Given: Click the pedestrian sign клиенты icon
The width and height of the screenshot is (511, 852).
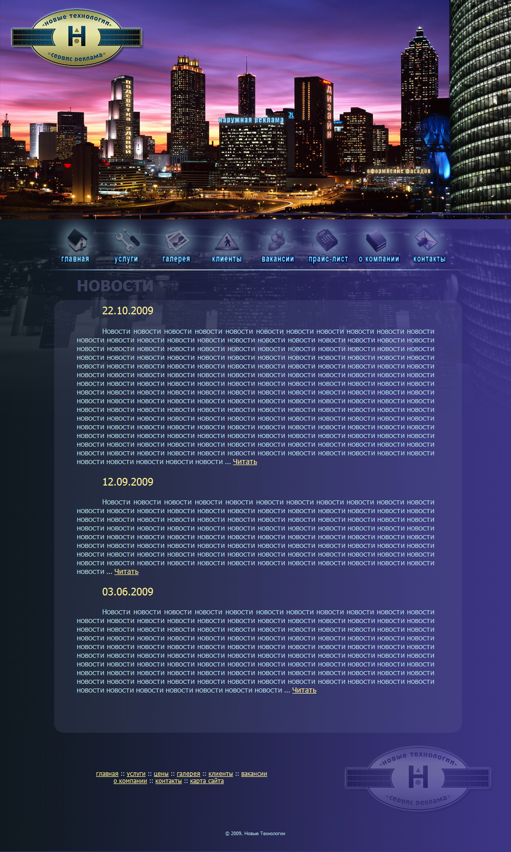Looking at the screenshot, I should [227, 240].
